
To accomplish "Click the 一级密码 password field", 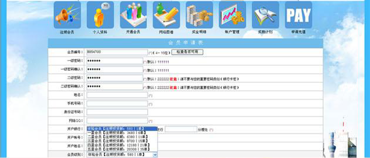I will [x=115, y=61].
